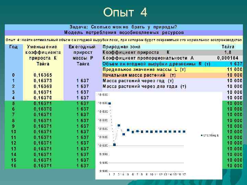
Task: Select the "Коэффициент прироста К" label
Action: (136, 52)
